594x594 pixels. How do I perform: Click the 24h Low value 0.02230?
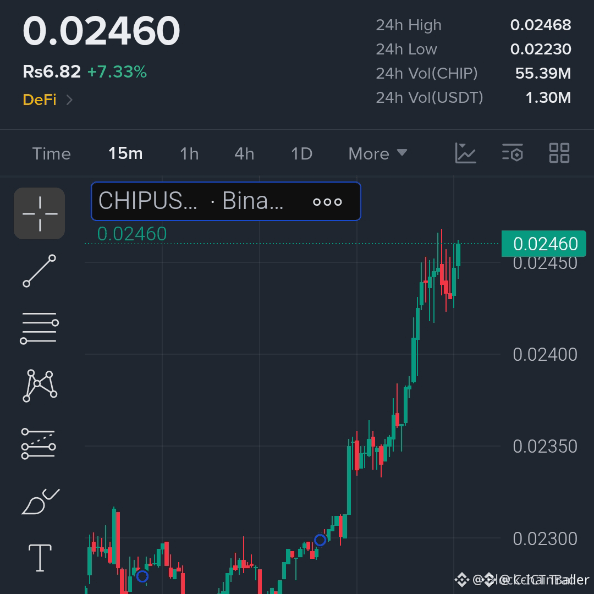click(x=541, y=50)
